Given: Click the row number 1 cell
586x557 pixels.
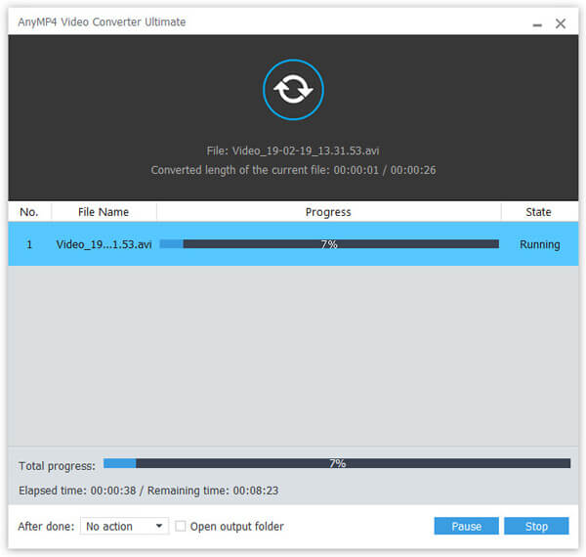Looking at the screenshot, I should pos(29,244).
